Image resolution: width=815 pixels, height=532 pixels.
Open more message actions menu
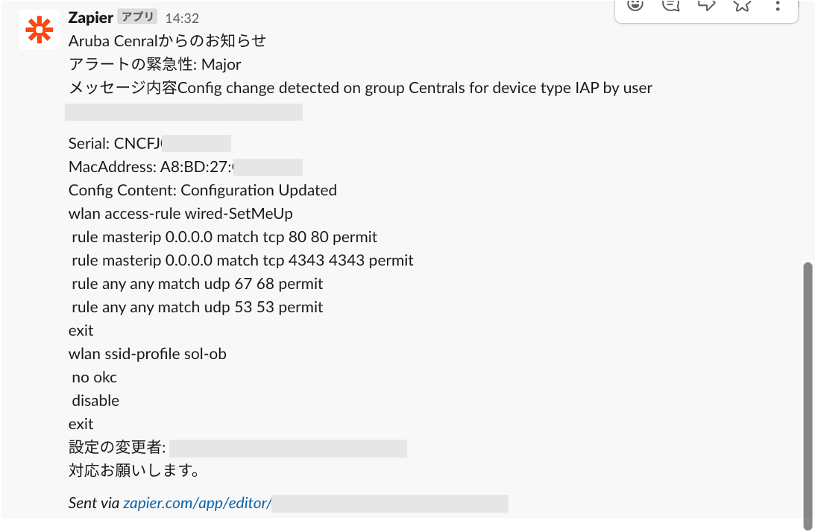[778, 6]
